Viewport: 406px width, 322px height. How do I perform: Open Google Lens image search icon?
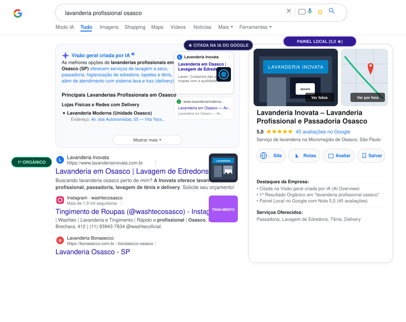click(320, 12)
